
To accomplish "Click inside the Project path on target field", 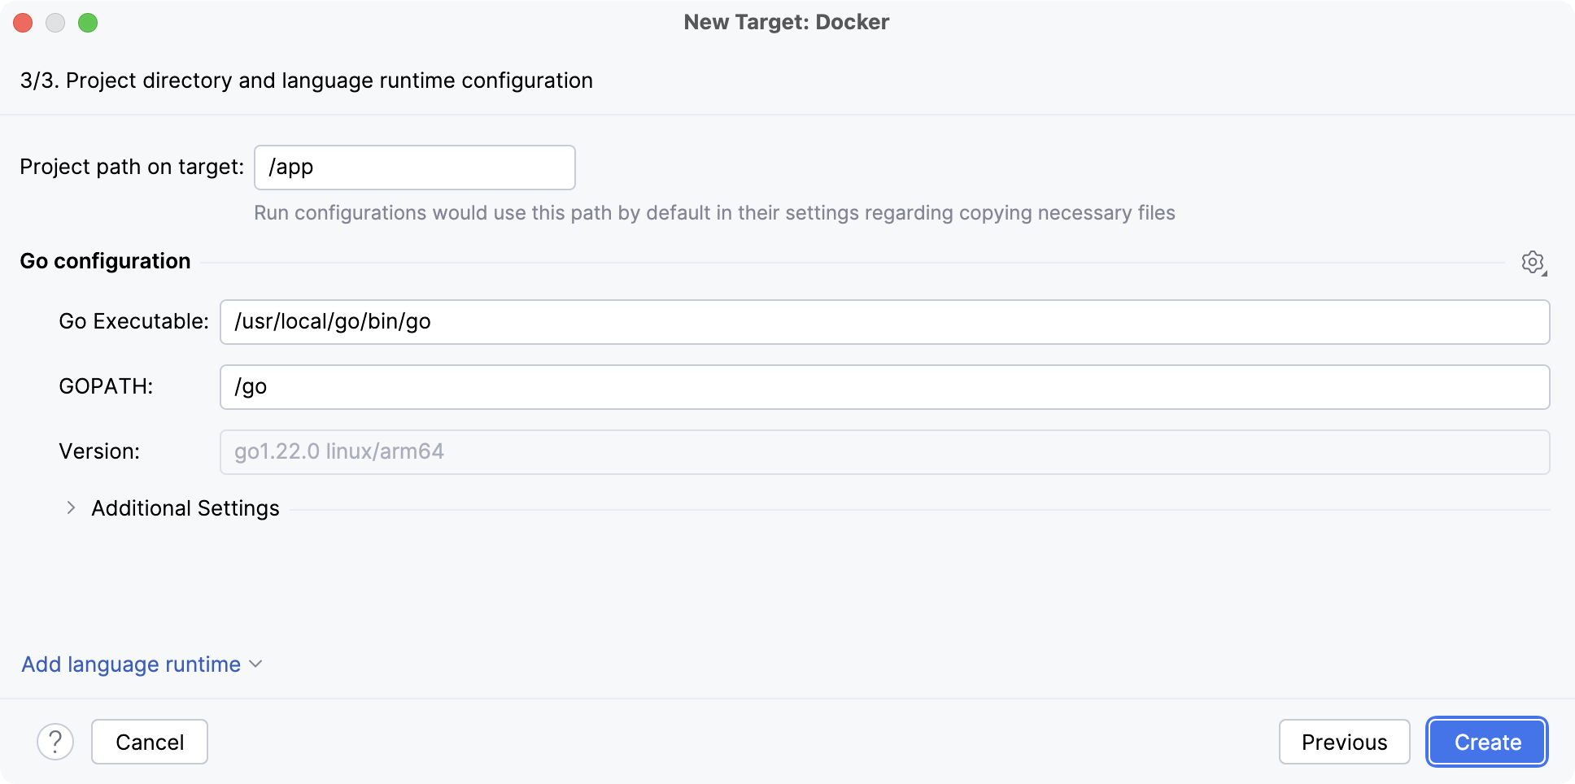I will point(414,167).
